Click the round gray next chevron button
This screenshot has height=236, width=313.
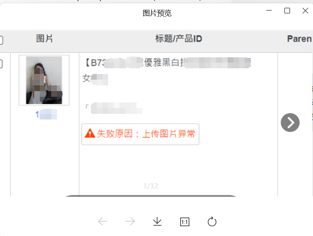290,123
